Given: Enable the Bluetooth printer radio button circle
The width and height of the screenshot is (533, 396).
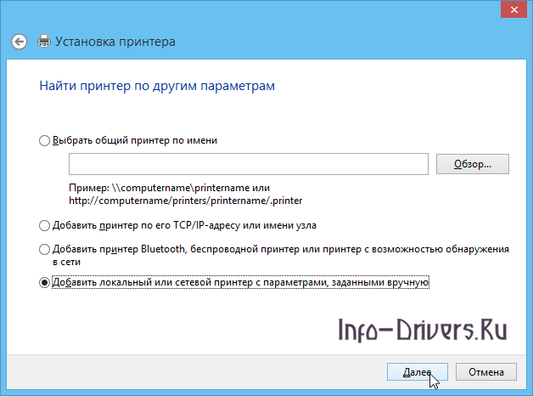Looking at the screenshot, I should pos(44,250).
